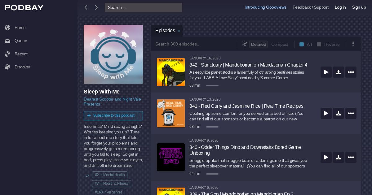The height and width of the screenshot is (195, 372).
Task: Open the Discover section
Action: pos(22,67)
